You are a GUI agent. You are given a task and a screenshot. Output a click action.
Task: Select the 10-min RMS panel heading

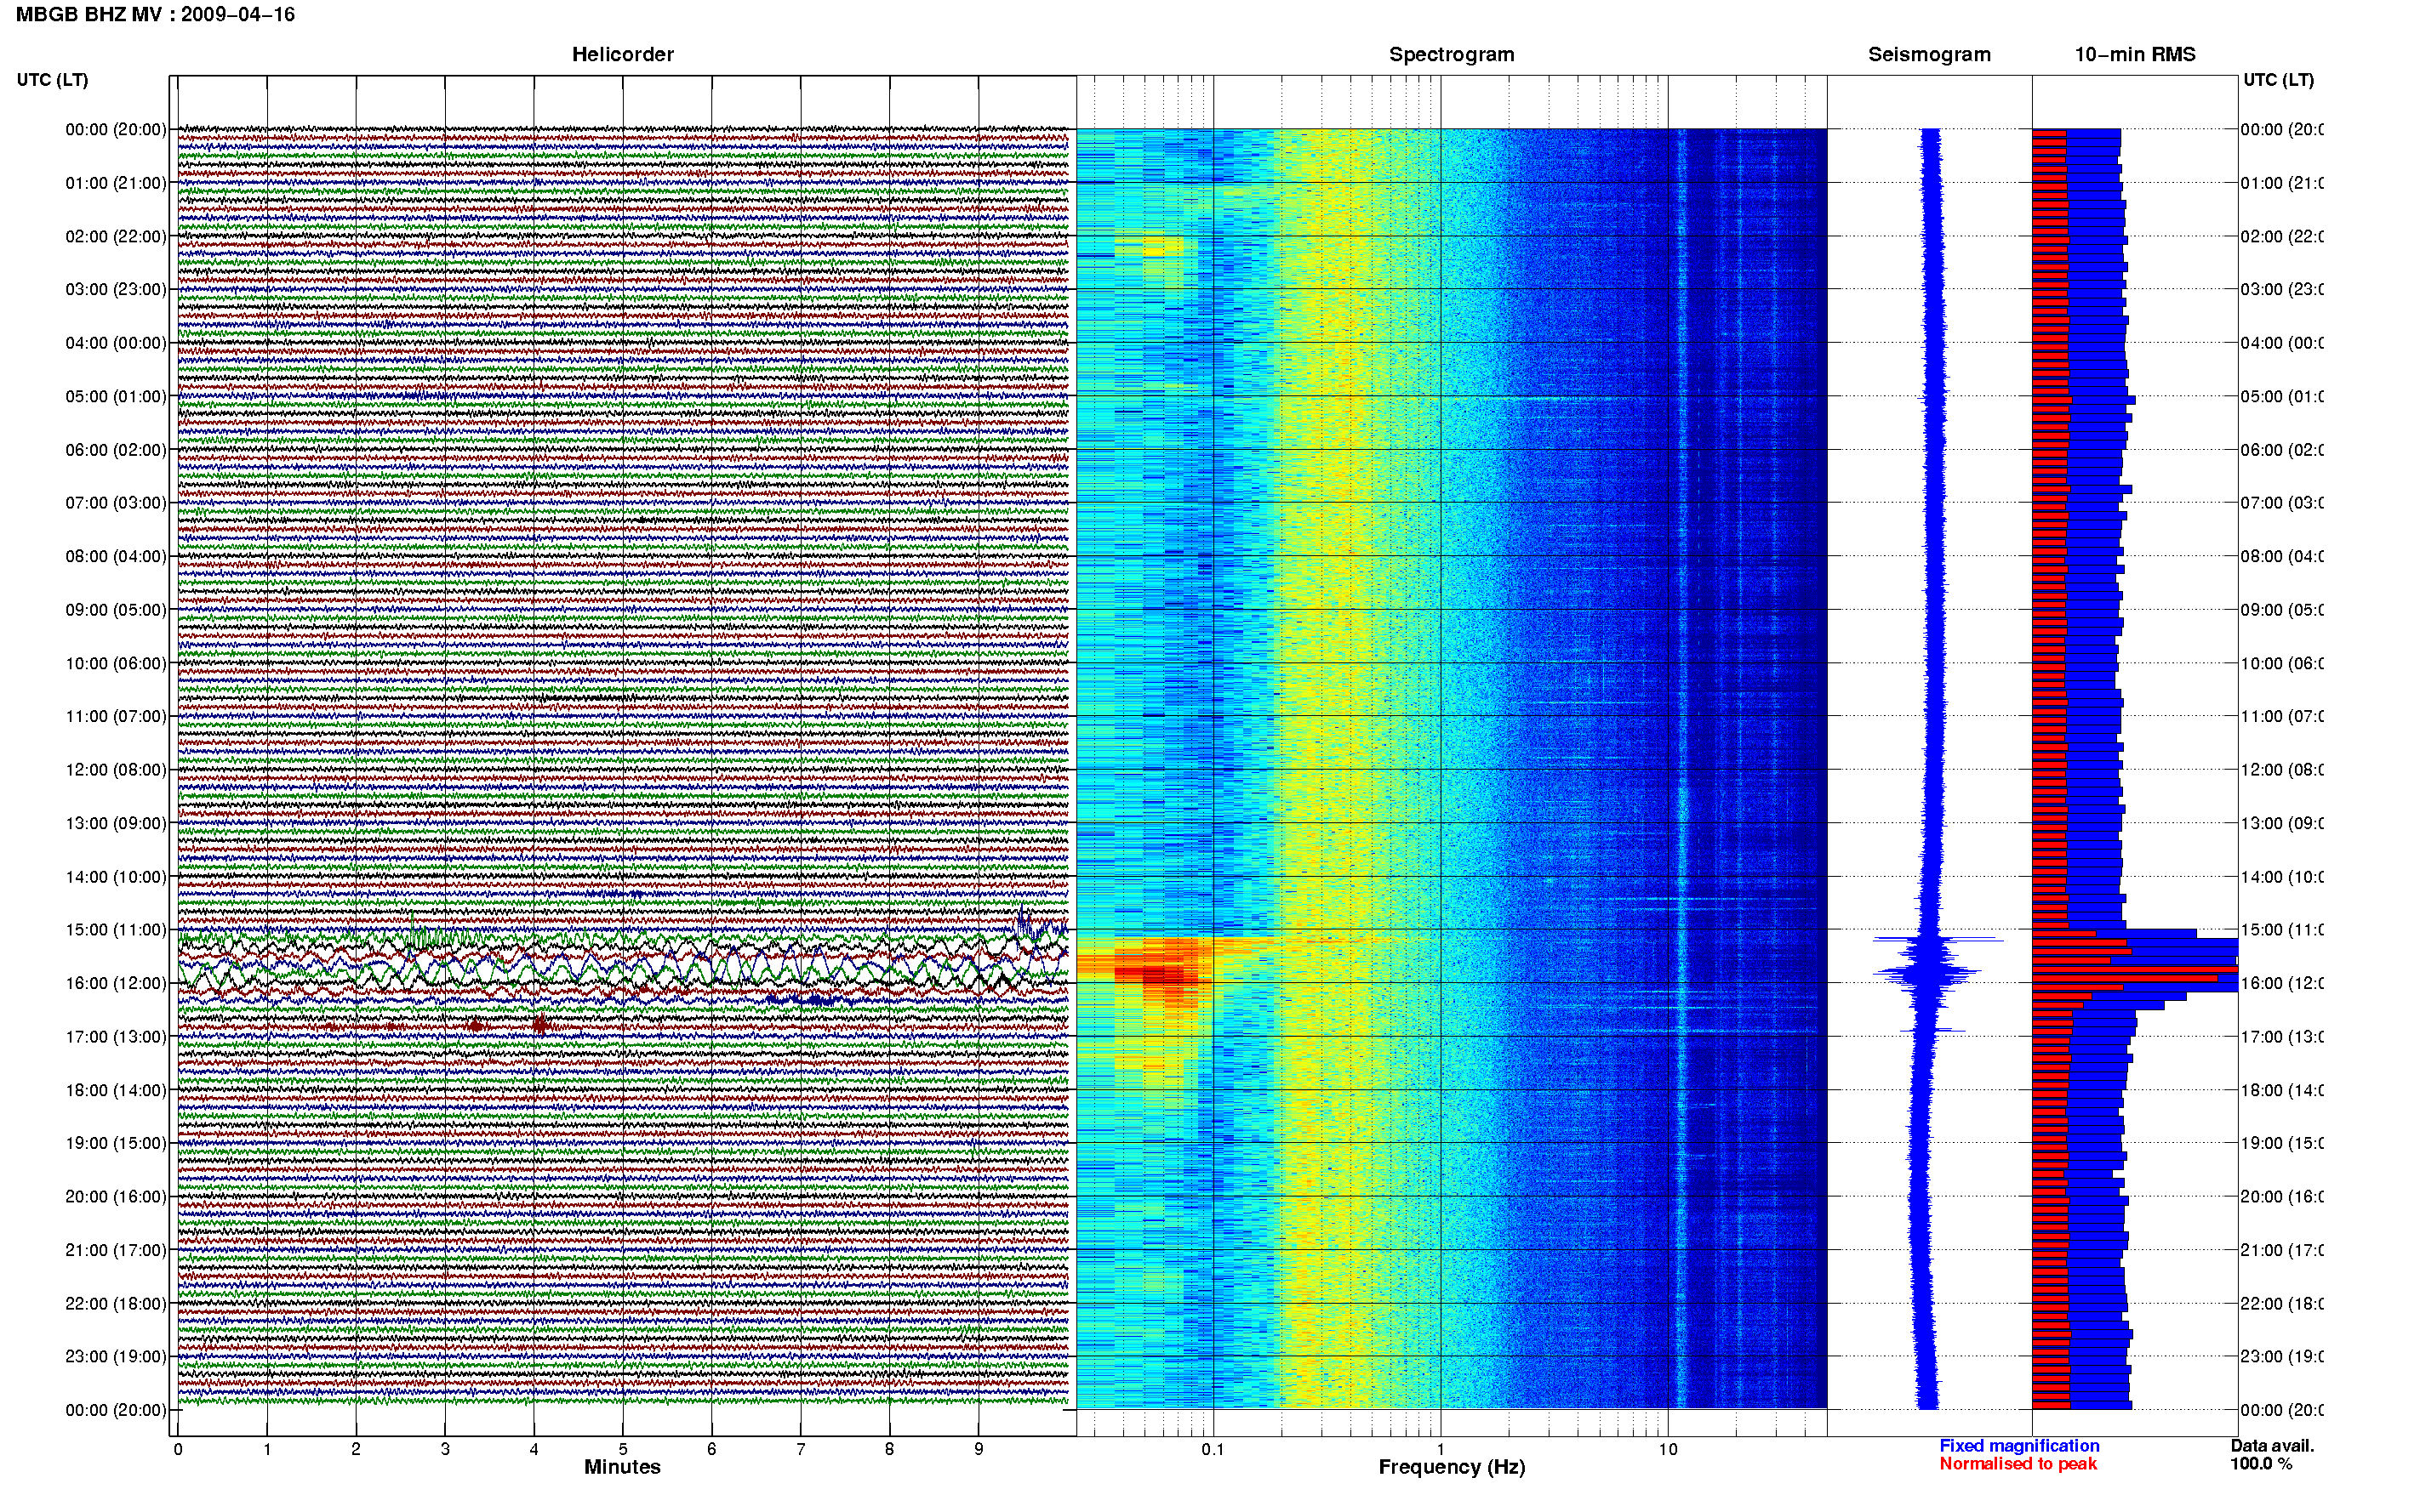pyautogui.click(x=2134, y=54)
